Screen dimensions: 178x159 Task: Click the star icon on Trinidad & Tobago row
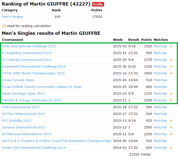pos(171,100)
